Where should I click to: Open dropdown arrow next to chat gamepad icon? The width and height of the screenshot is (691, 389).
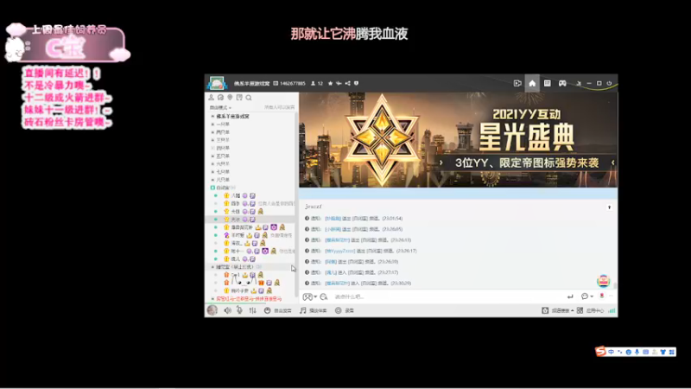point(315,297)
